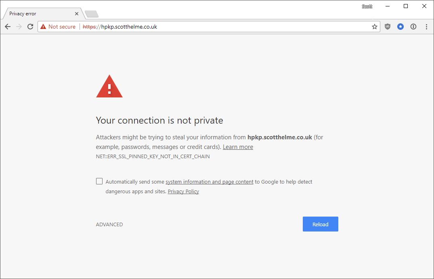Expand the ADVANCED section
Screen dimensions: 434x279
pos(109,224)
